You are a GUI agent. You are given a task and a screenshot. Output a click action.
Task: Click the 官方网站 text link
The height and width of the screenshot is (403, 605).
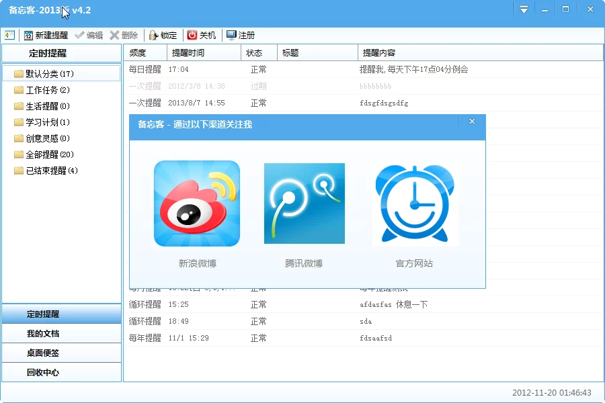414,263
